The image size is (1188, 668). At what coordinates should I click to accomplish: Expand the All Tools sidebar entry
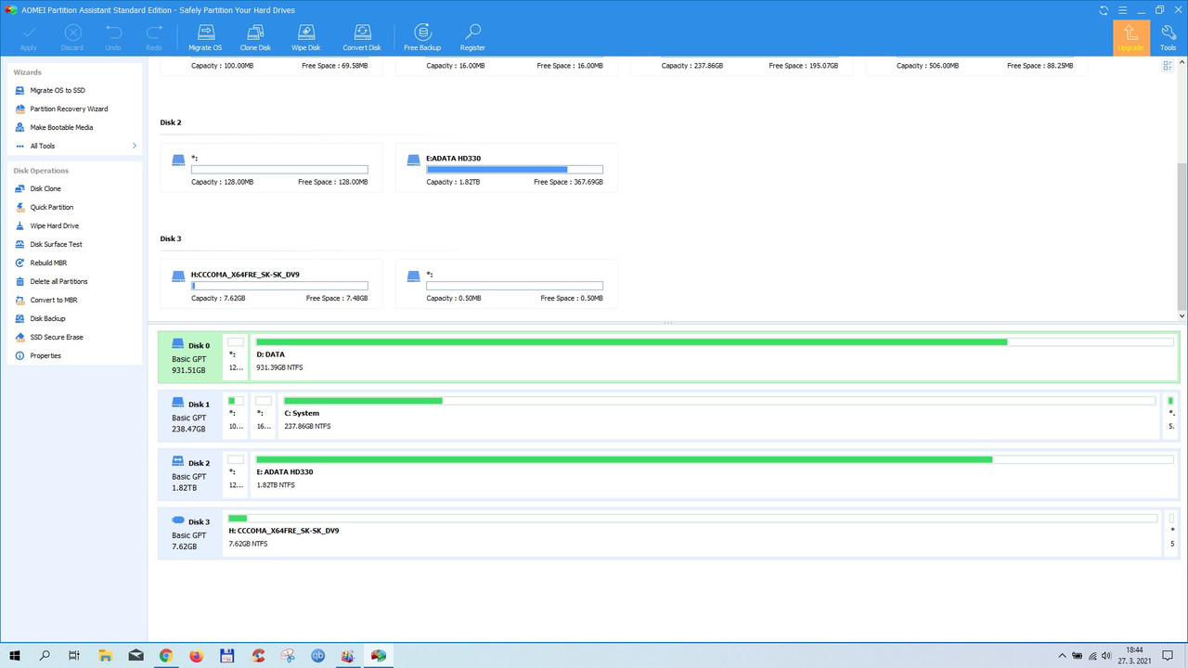click(42, 146)
